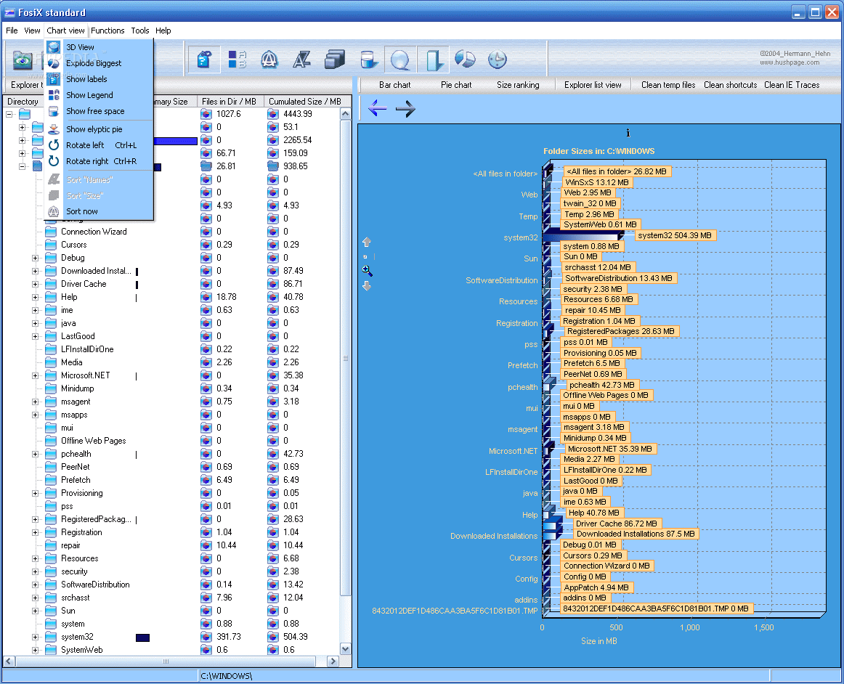Viewport: 844px width, 684px height.
Task: Click the exploded pie toolbar icon
Action: (465, 60)
